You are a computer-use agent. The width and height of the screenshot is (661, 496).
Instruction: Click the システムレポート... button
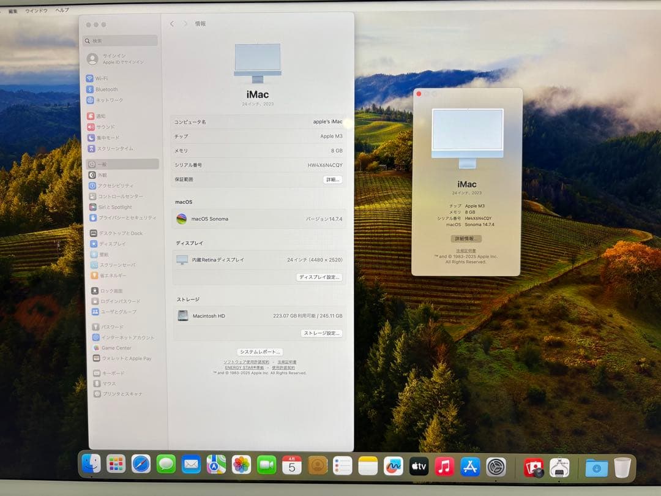pos(259,351)
